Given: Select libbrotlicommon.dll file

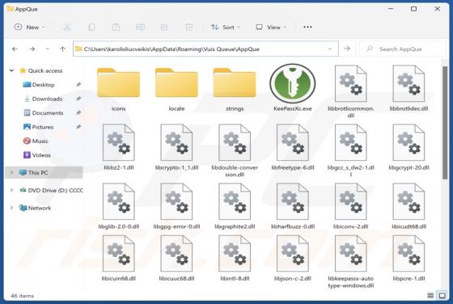Looking at the screenshot, I should [x=350, y=91].
